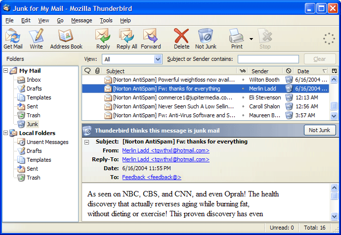
Task: Toggle junk status for Maureen B message
Action: point(289,115)
